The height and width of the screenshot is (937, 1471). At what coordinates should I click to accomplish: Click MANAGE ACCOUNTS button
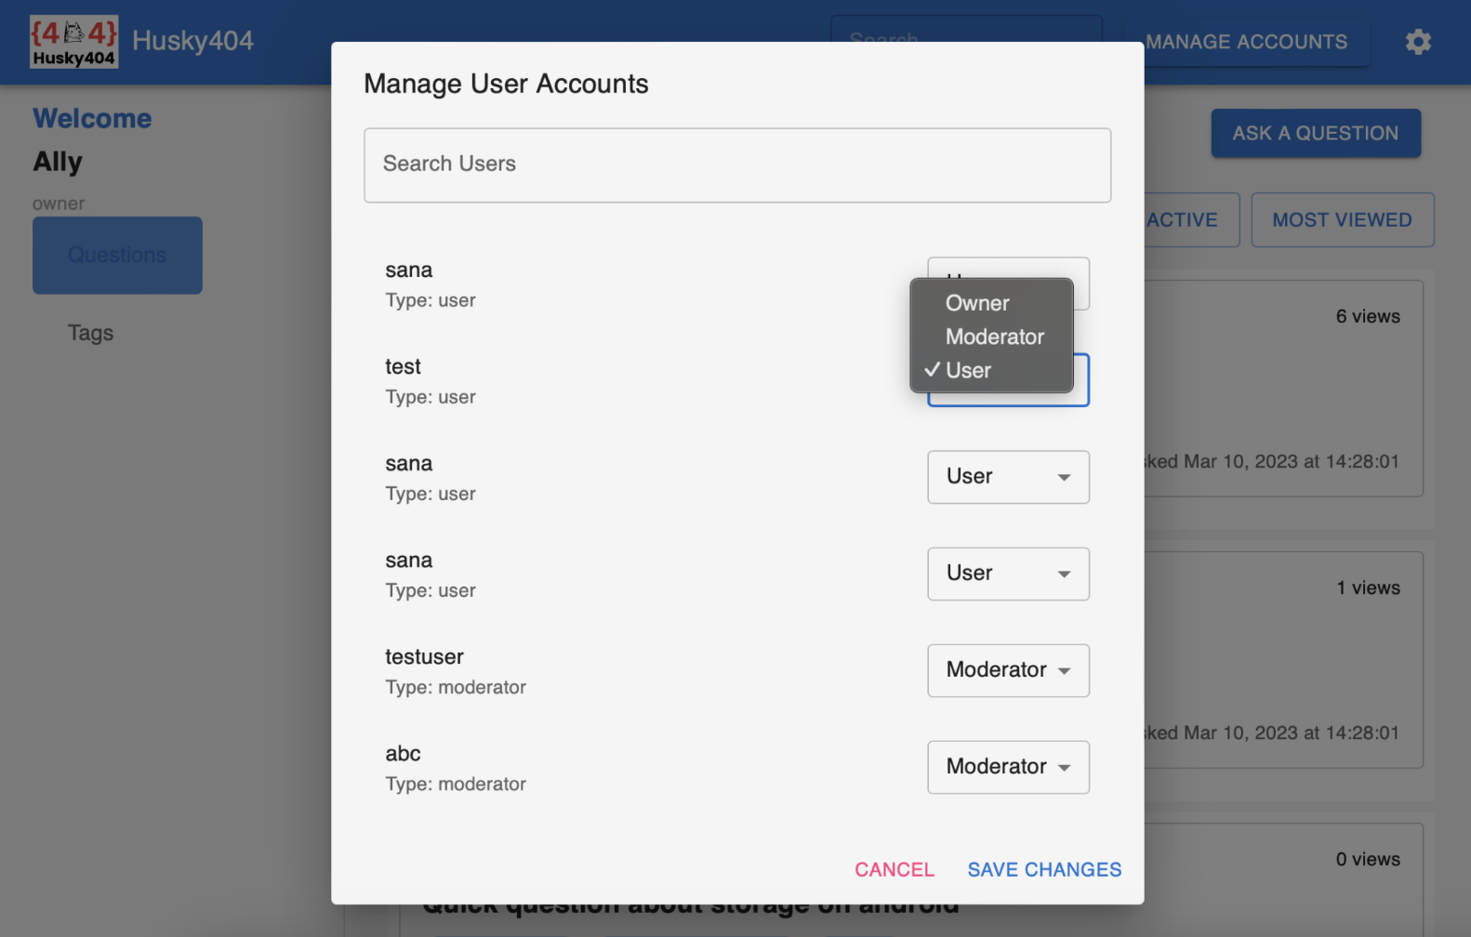[x=1246, y=42]
